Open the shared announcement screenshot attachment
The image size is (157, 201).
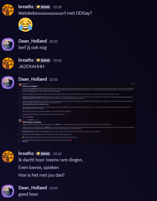click(x=77, y=113)
